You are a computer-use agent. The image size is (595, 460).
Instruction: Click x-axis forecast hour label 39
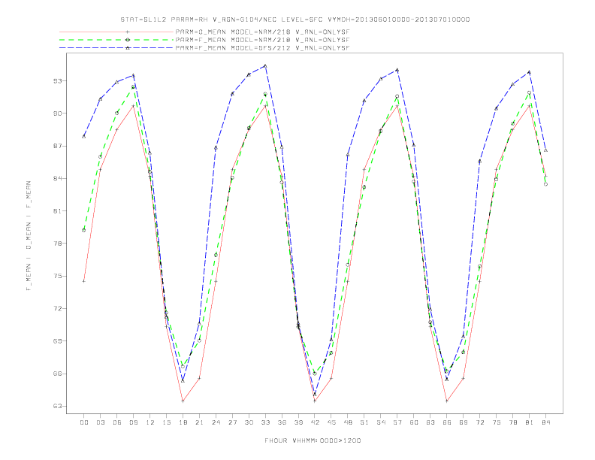click(x=298, y=422)
